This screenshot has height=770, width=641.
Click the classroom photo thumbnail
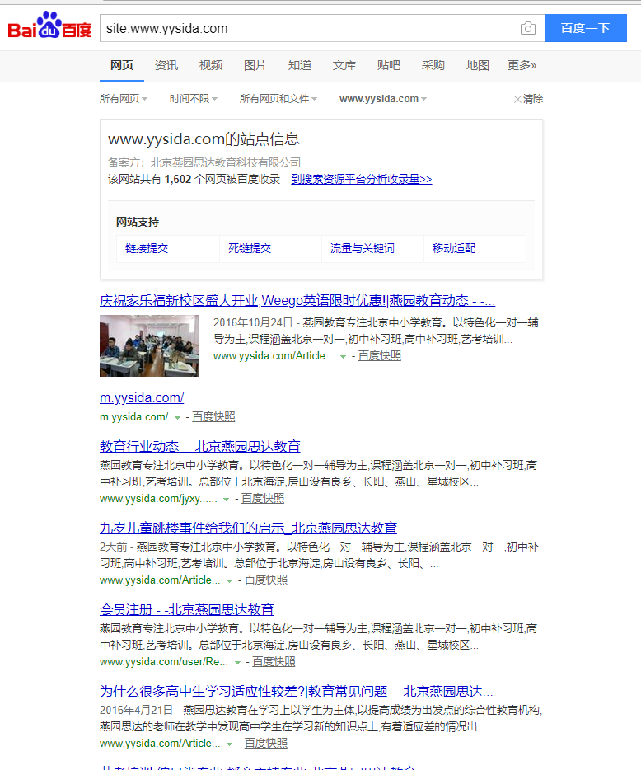[149, 345]
